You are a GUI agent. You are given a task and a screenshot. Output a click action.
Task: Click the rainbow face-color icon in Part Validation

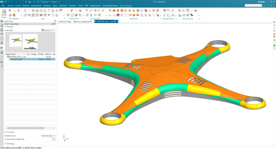coord(14,15)
